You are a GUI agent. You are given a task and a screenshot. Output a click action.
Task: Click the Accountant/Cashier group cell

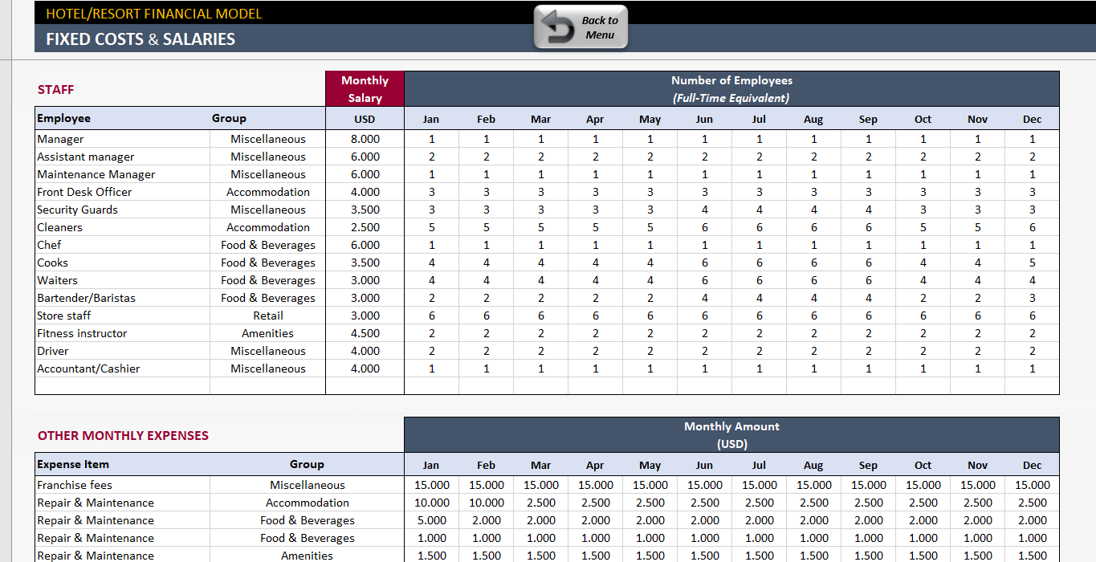(x=268, y=369)
